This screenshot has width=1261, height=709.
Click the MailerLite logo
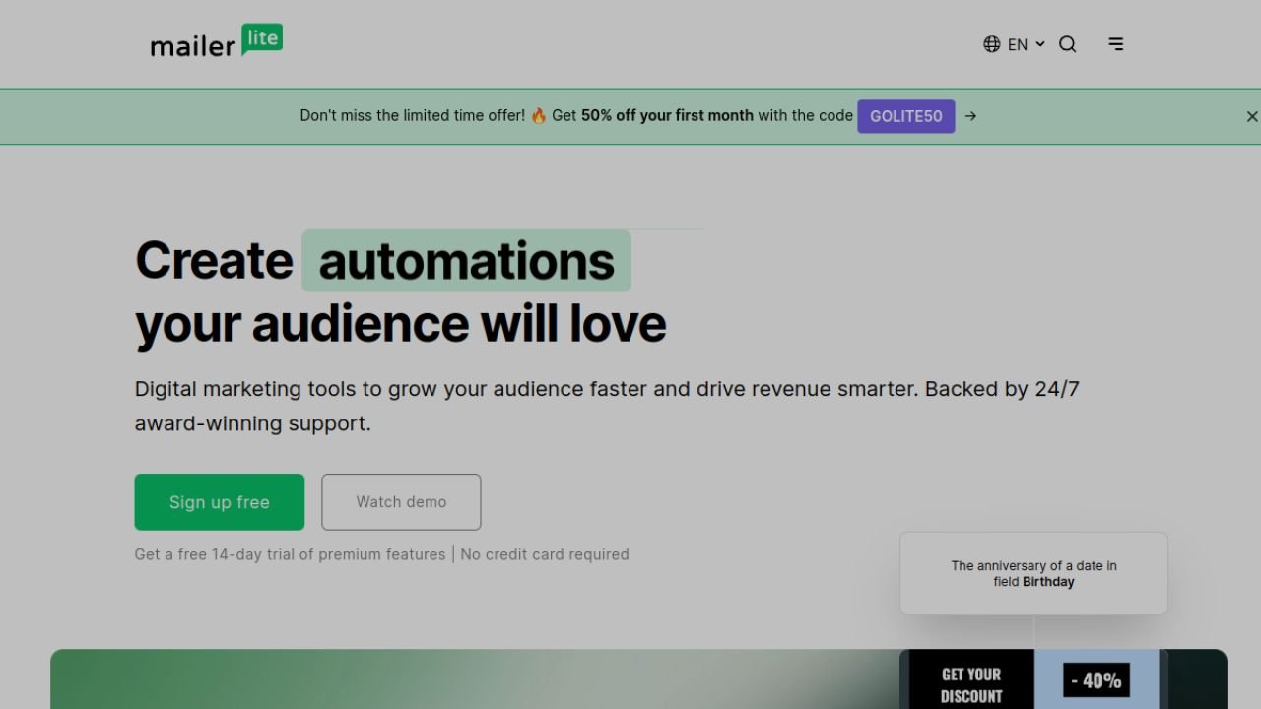[216, 41]
